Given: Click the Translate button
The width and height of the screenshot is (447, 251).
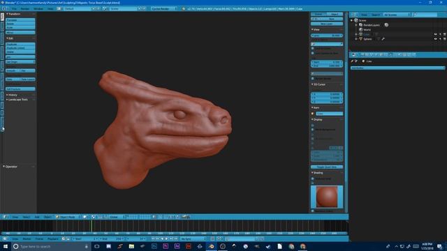Looking at the screenshot, I should [20, 20].
